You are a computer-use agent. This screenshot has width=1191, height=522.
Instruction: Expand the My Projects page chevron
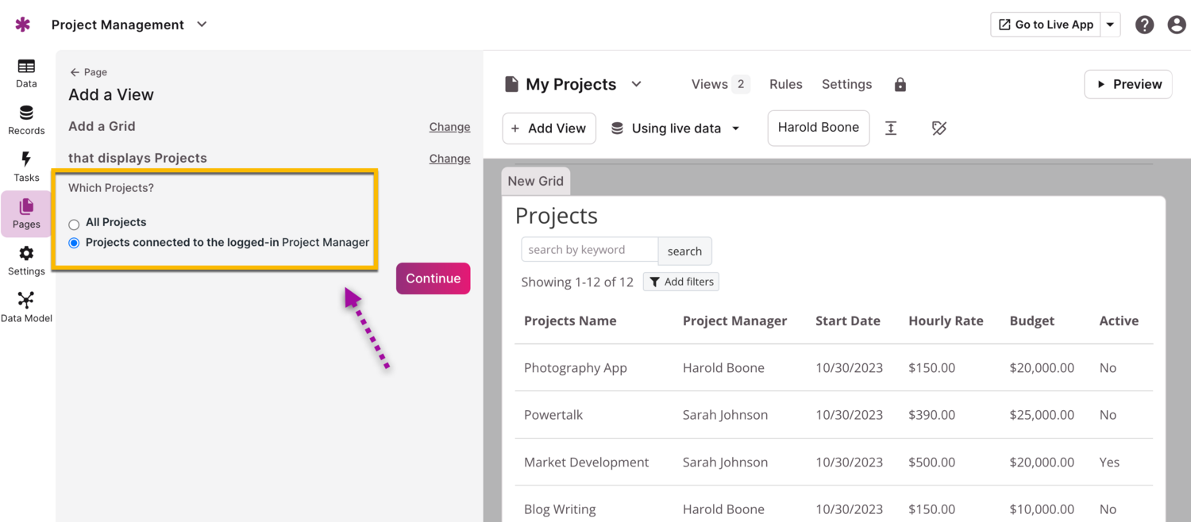[x=636, y=84]
